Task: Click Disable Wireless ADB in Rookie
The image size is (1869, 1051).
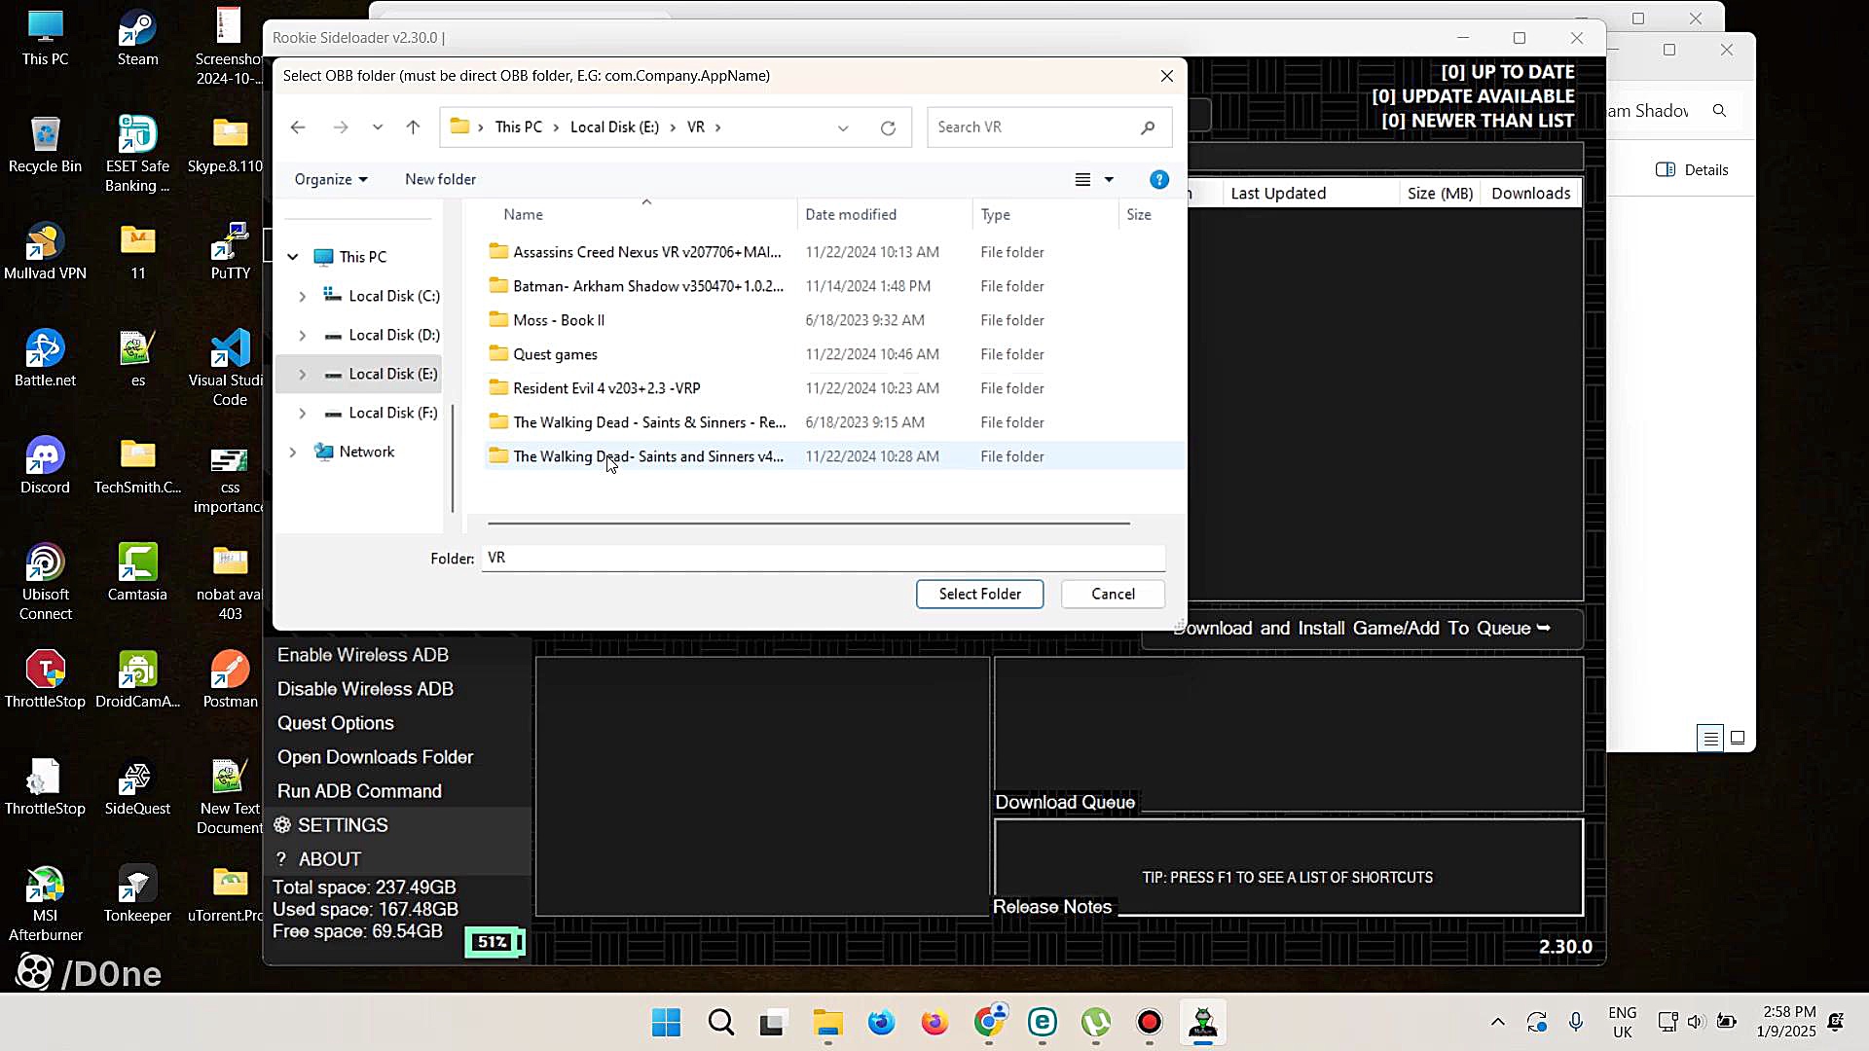Action: click(365, 689)
